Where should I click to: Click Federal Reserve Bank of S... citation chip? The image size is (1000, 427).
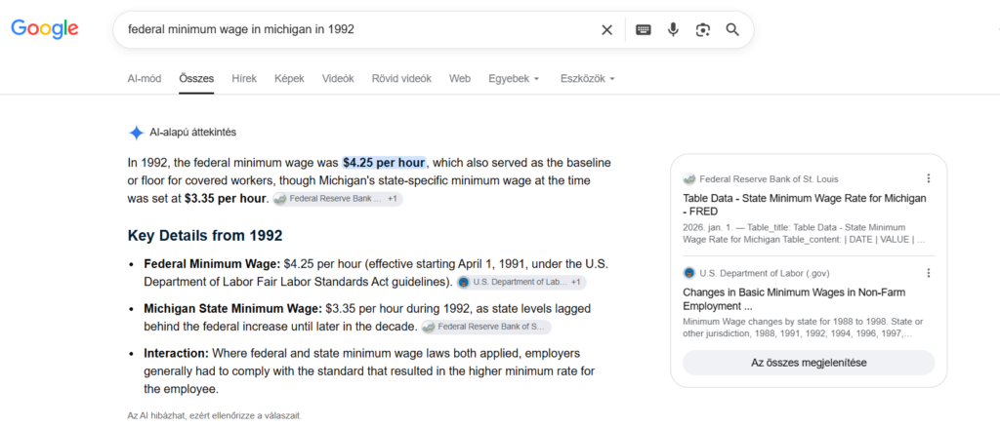click(486, 328)
